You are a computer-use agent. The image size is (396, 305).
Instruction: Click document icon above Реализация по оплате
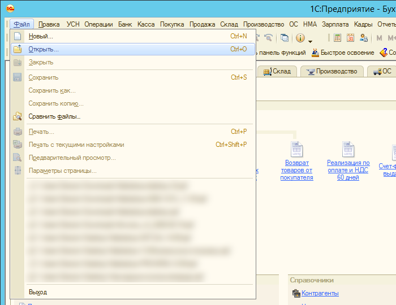[x=348, y=149]
